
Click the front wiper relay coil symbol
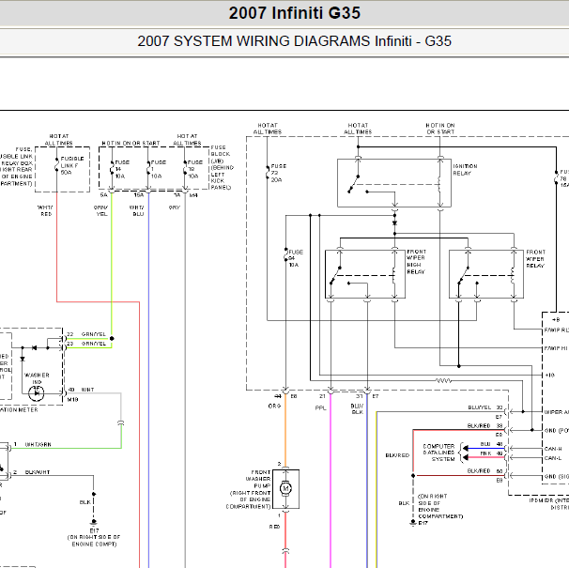tap(513, 274)
